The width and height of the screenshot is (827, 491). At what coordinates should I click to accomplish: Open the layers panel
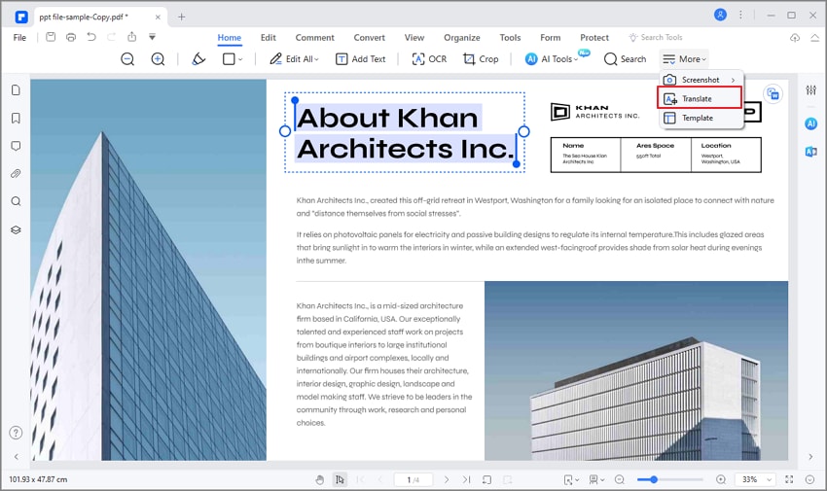click(16, 229)
